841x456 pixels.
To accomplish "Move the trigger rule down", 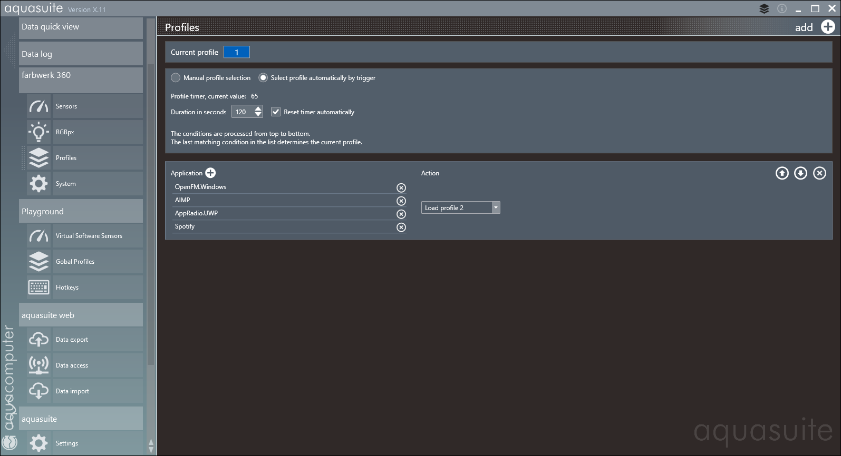I will (x=800, y=173).
